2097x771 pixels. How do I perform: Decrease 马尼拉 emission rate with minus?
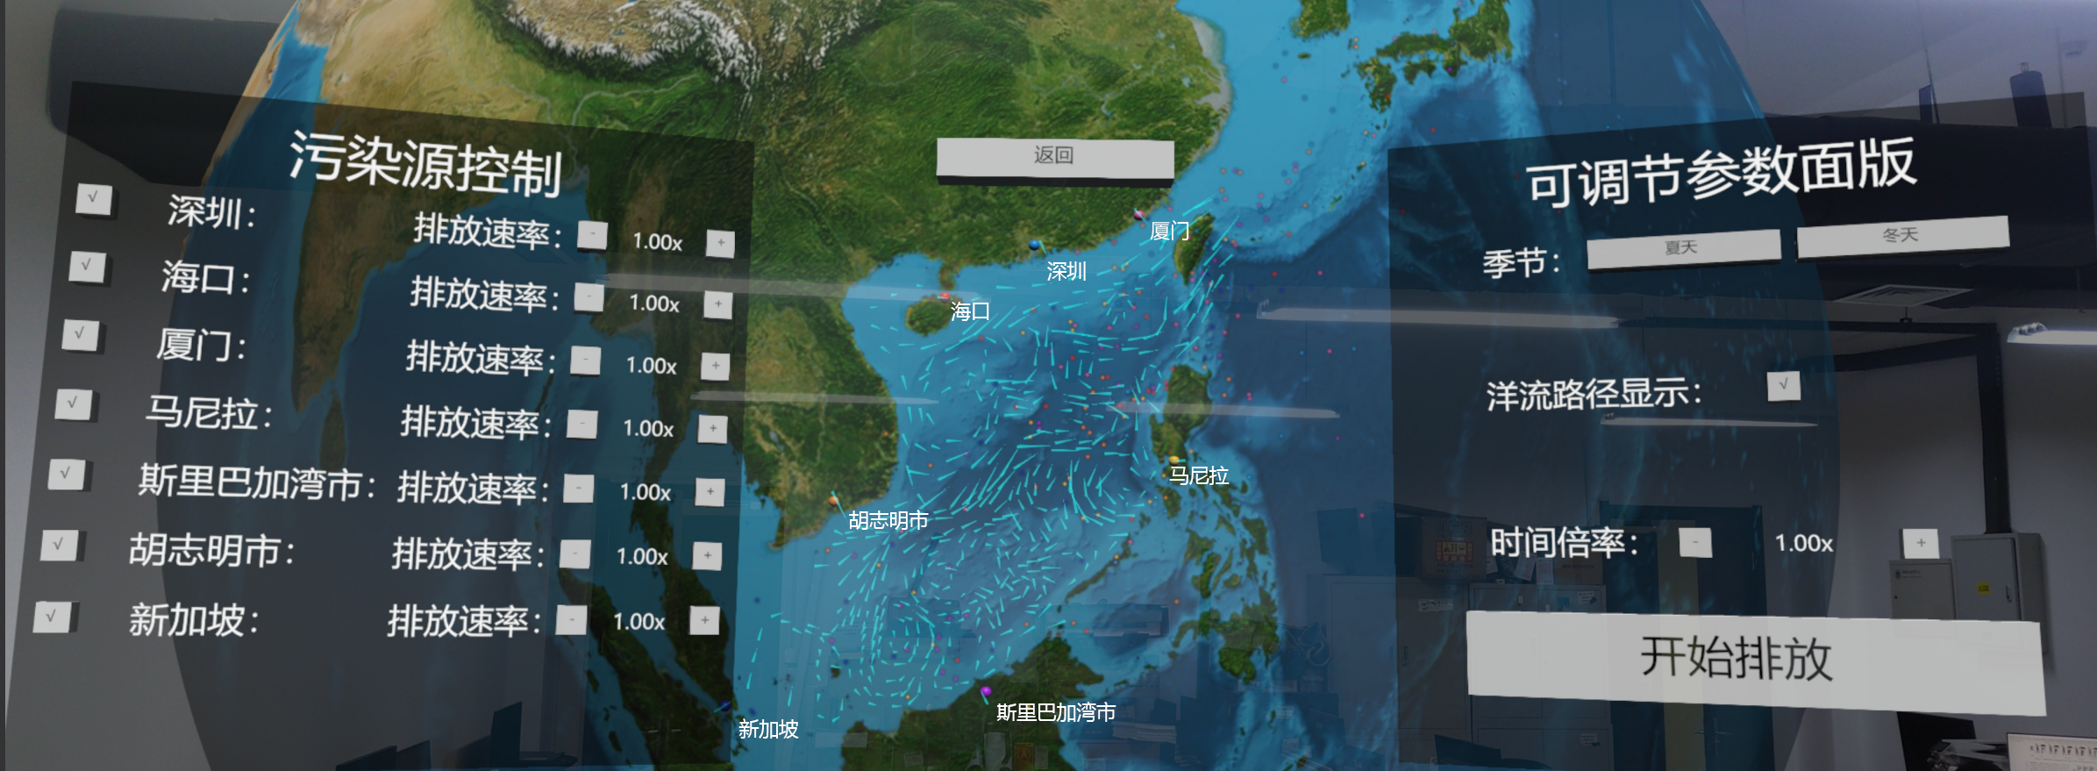click(x=582, y=424)
